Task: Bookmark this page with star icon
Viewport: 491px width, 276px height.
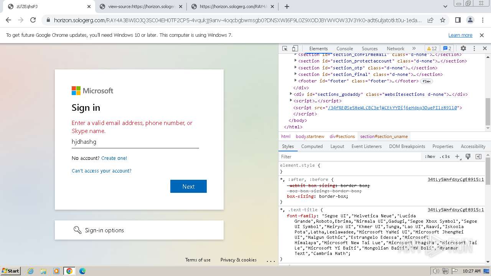Action: (x=443, y=20)
